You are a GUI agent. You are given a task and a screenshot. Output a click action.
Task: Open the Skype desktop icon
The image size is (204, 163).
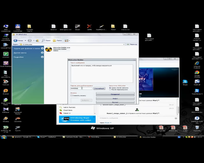[185, 82]
